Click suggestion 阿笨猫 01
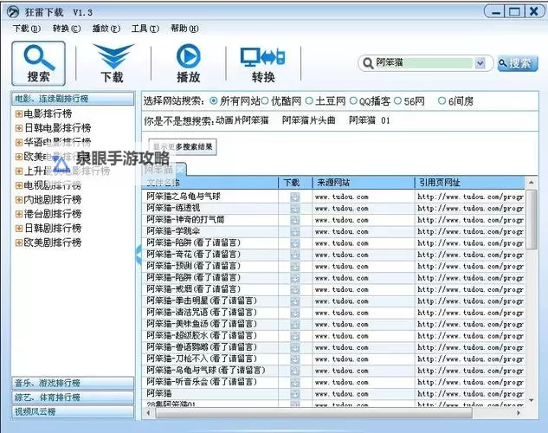548x433 pixels. click(369, 120)
